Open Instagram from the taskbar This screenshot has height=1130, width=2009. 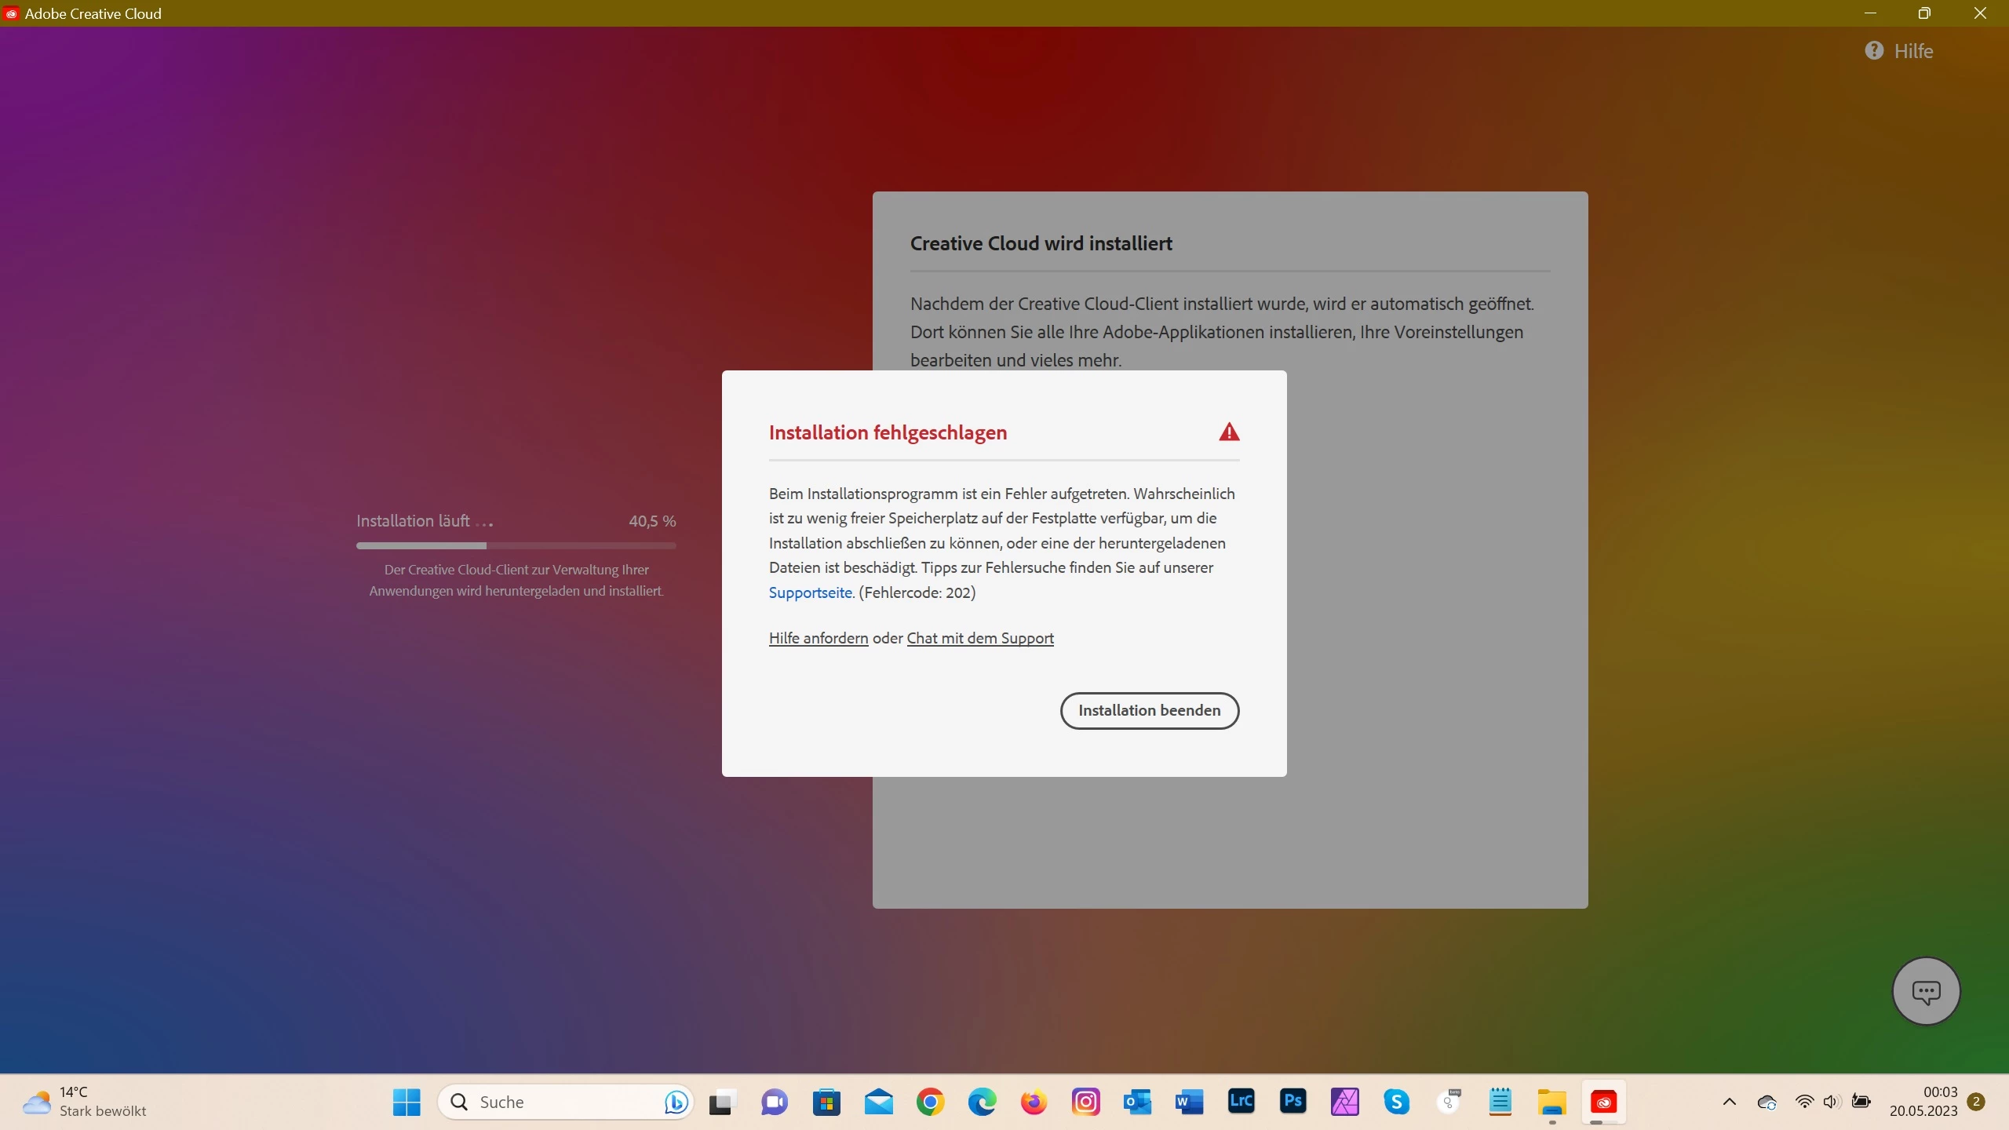(1086, 1102)
